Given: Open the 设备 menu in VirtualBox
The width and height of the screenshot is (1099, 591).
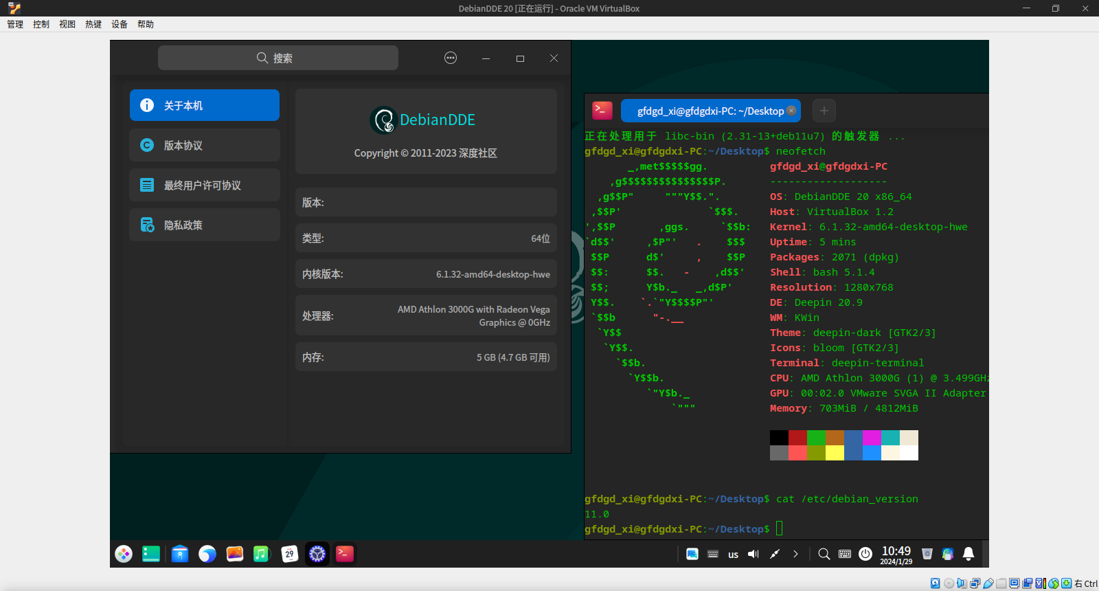Looking at the screenshot, I should click(x=120, y=24).
